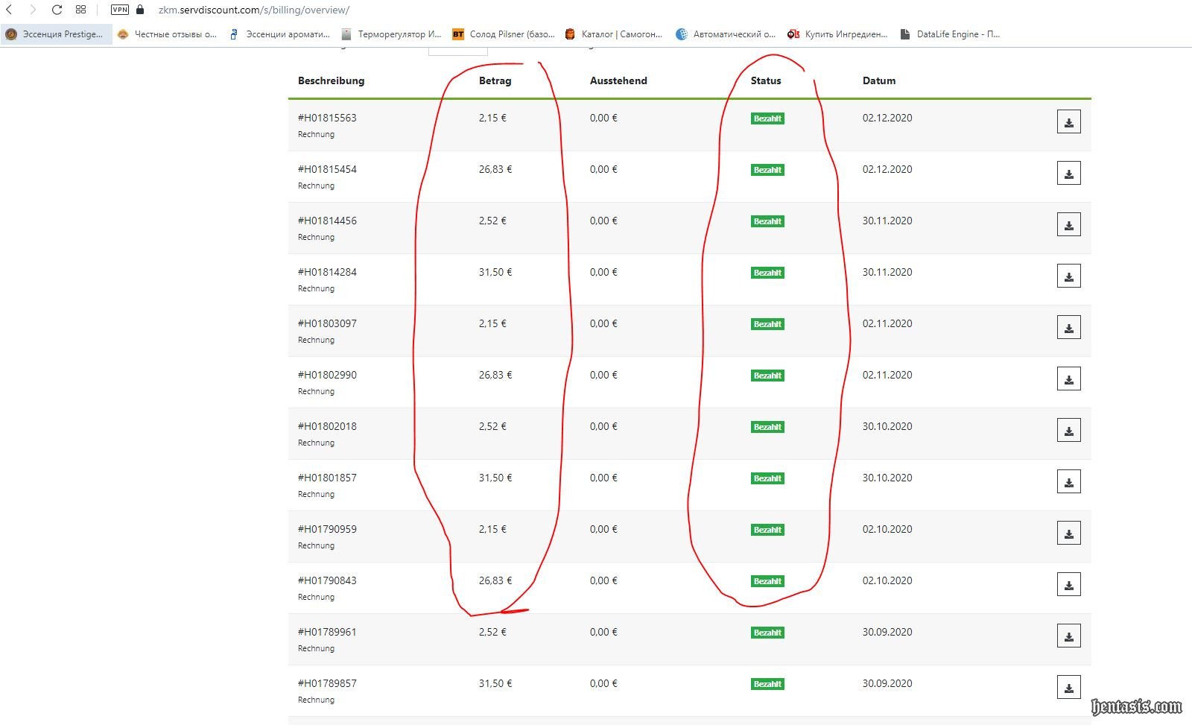Sort by the Betrag column header

tap(495, 80)
